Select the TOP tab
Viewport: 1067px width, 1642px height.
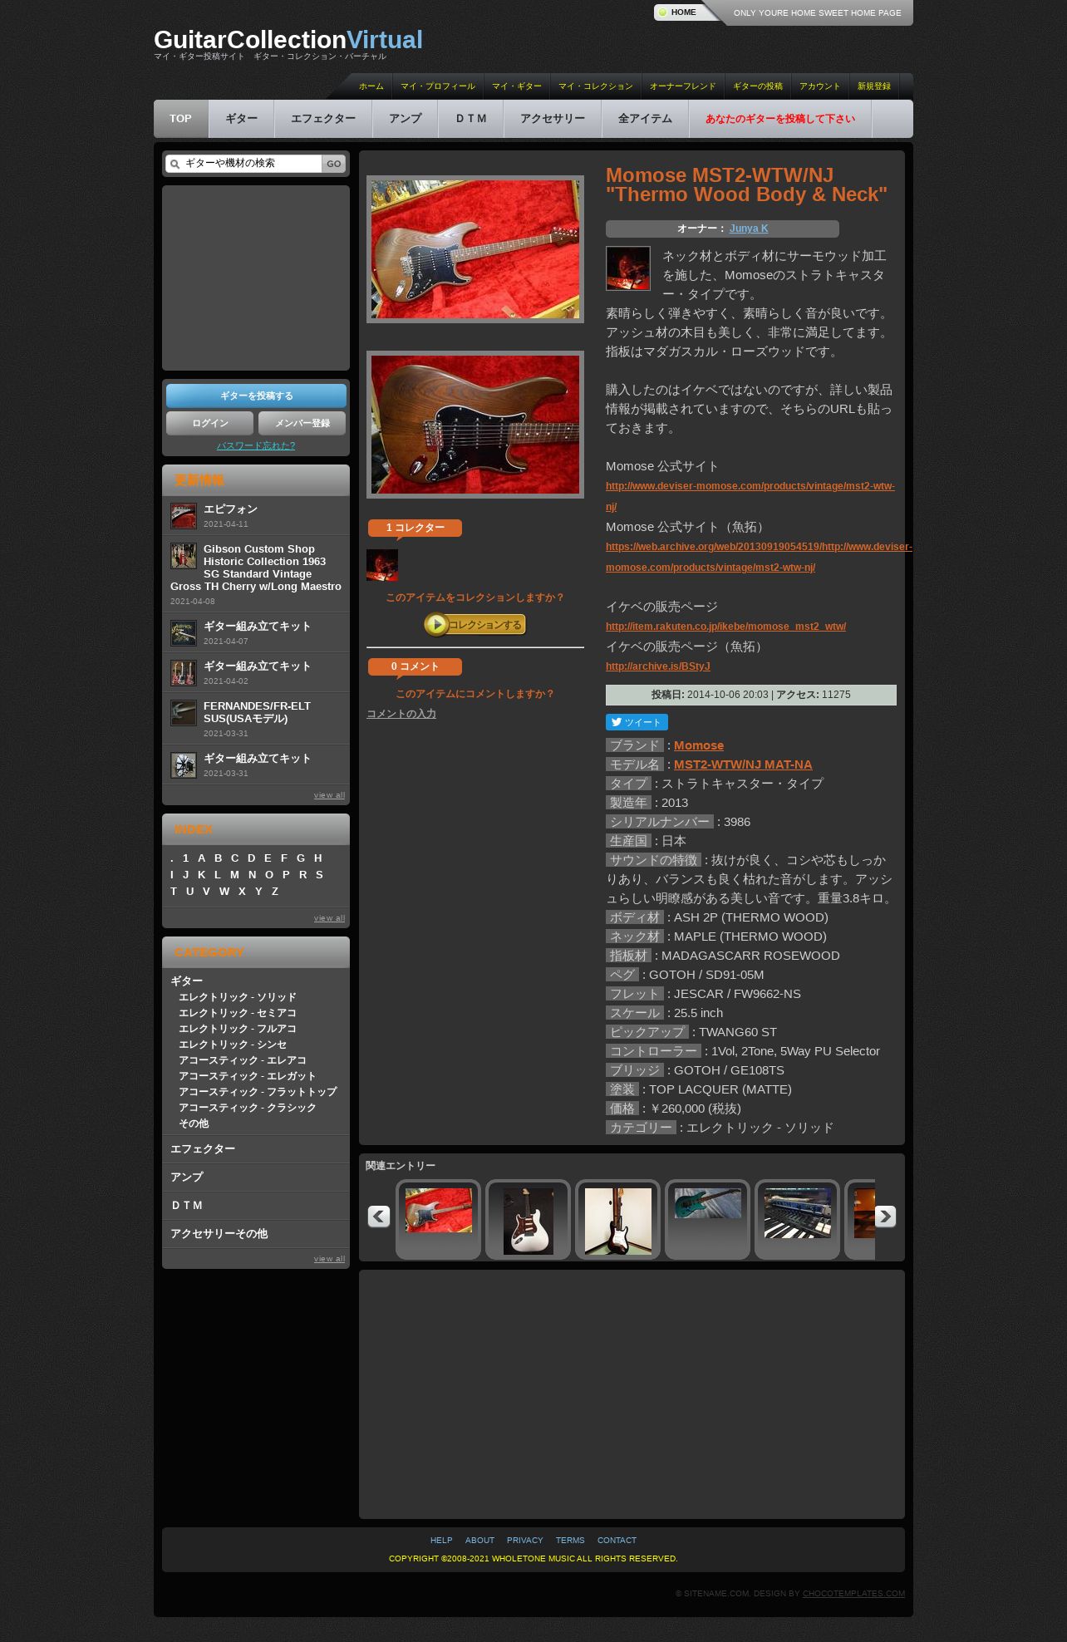[181, 119]
